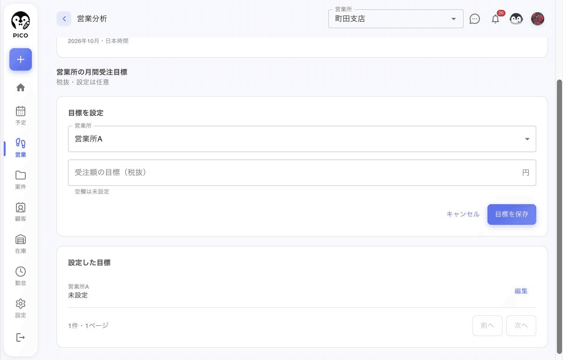The width and height of the screenshot is (563, 360).
Task: Open the 顧客 customers section
Action: (21, 212)
